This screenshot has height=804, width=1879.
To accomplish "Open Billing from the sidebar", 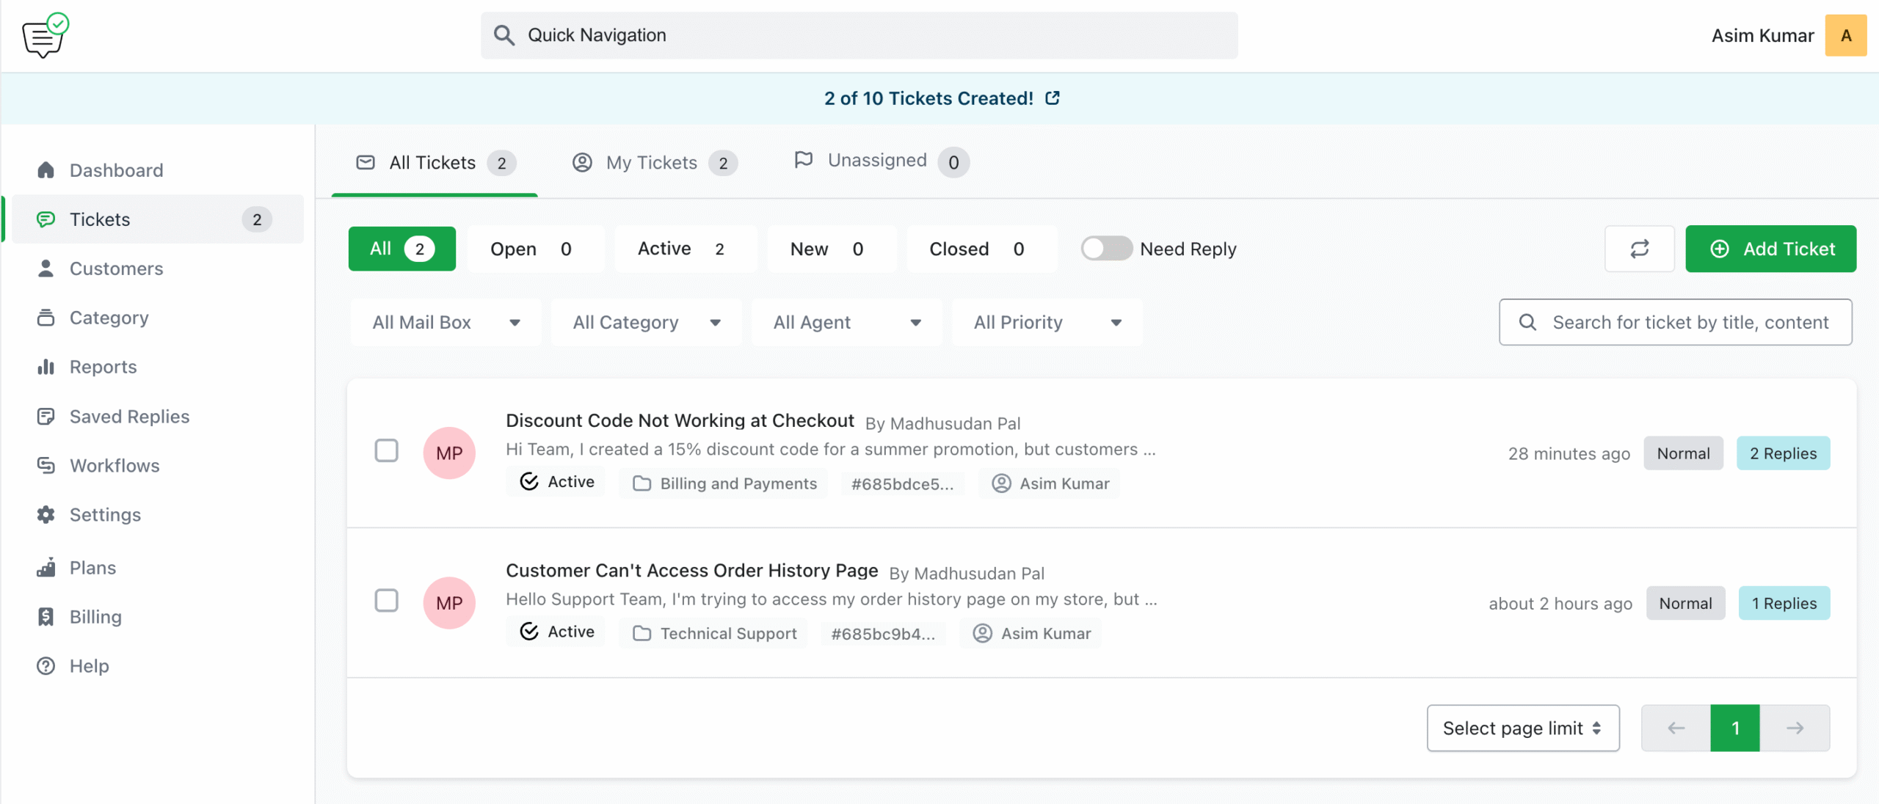I will (95, 617).
